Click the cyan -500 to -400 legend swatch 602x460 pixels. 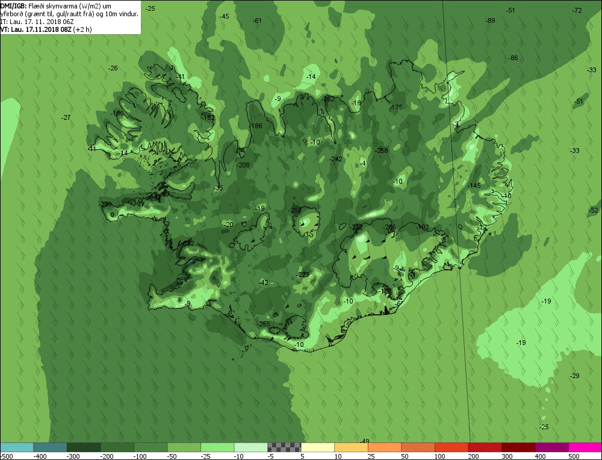click(x=16, y=447)
